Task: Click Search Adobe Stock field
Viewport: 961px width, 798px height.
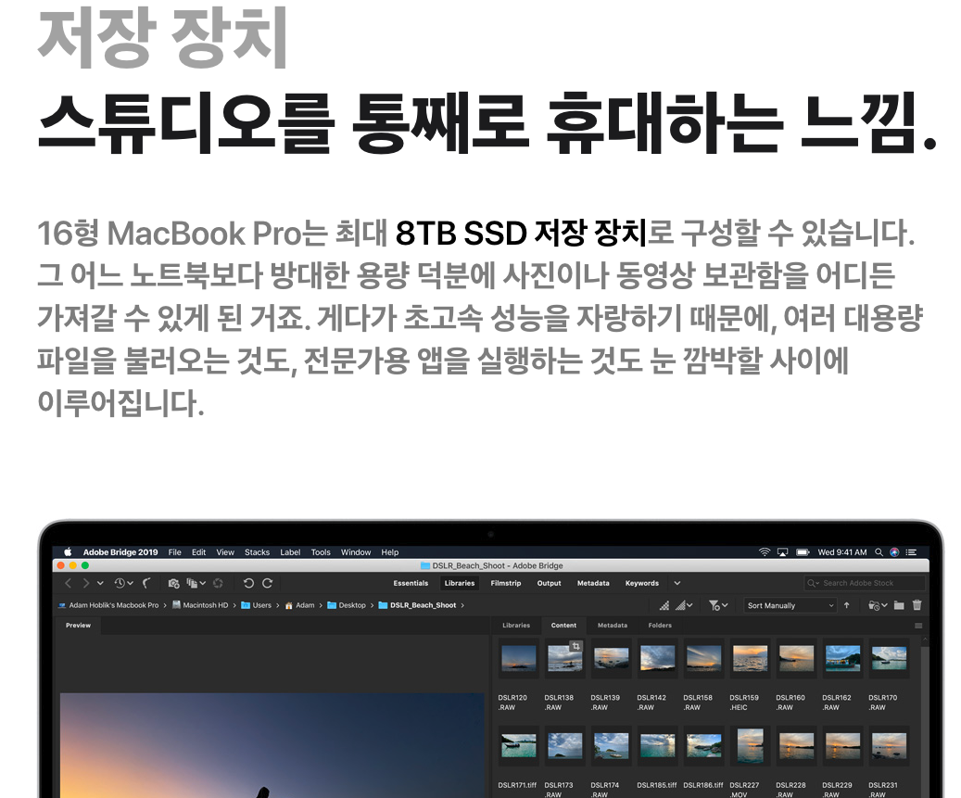Action: (x=865, y=583)
